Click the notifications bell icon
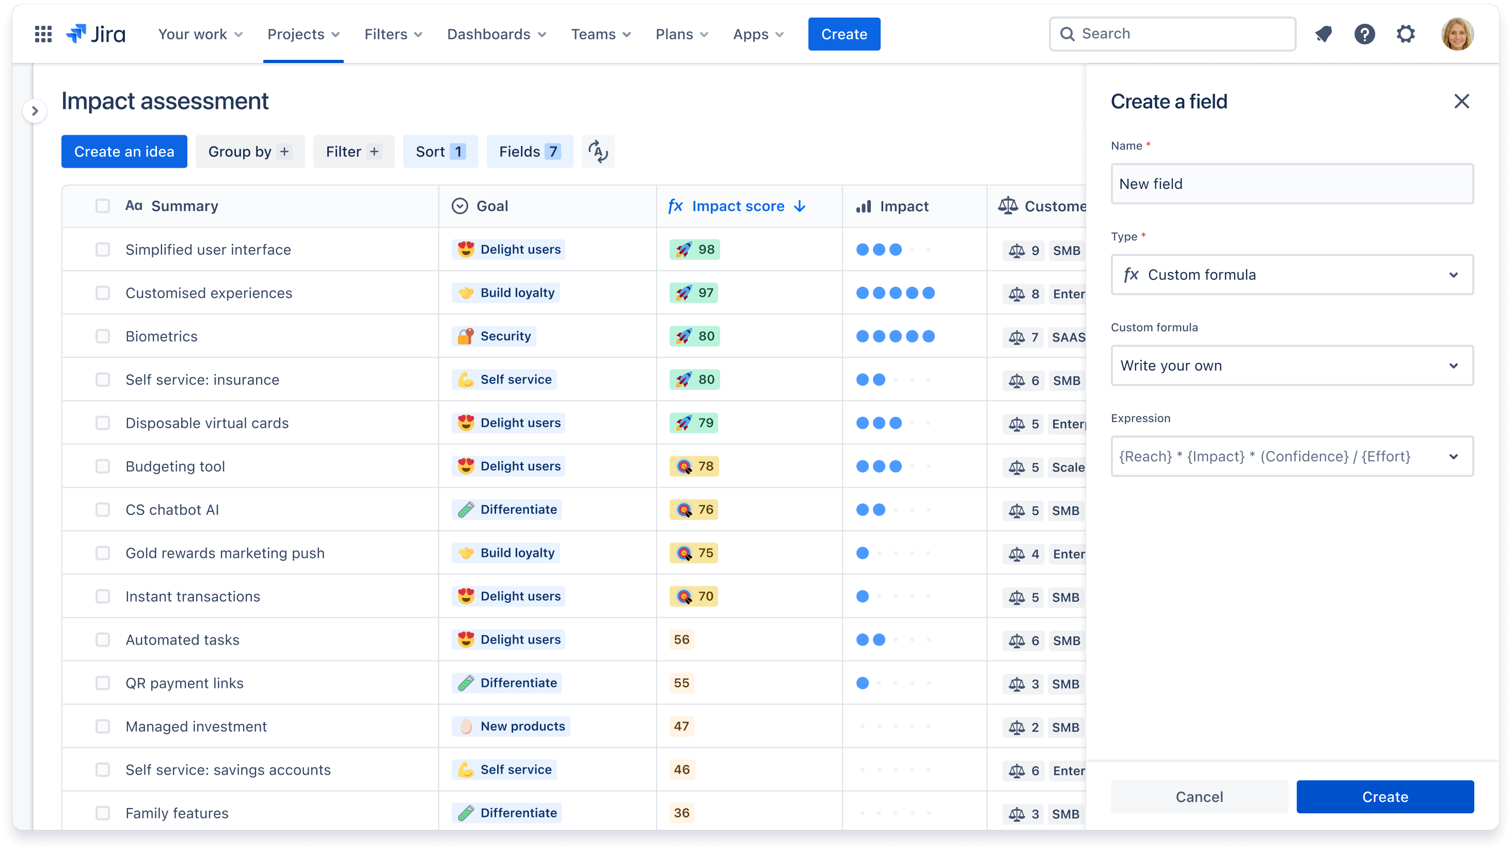This screenshot has height=851, width=1512. pyautogui.click(x=1324, y=34)
